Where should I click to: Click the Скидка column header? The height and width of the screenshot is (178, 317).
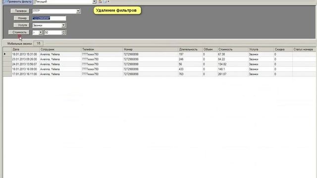click(x=283, y=49)
